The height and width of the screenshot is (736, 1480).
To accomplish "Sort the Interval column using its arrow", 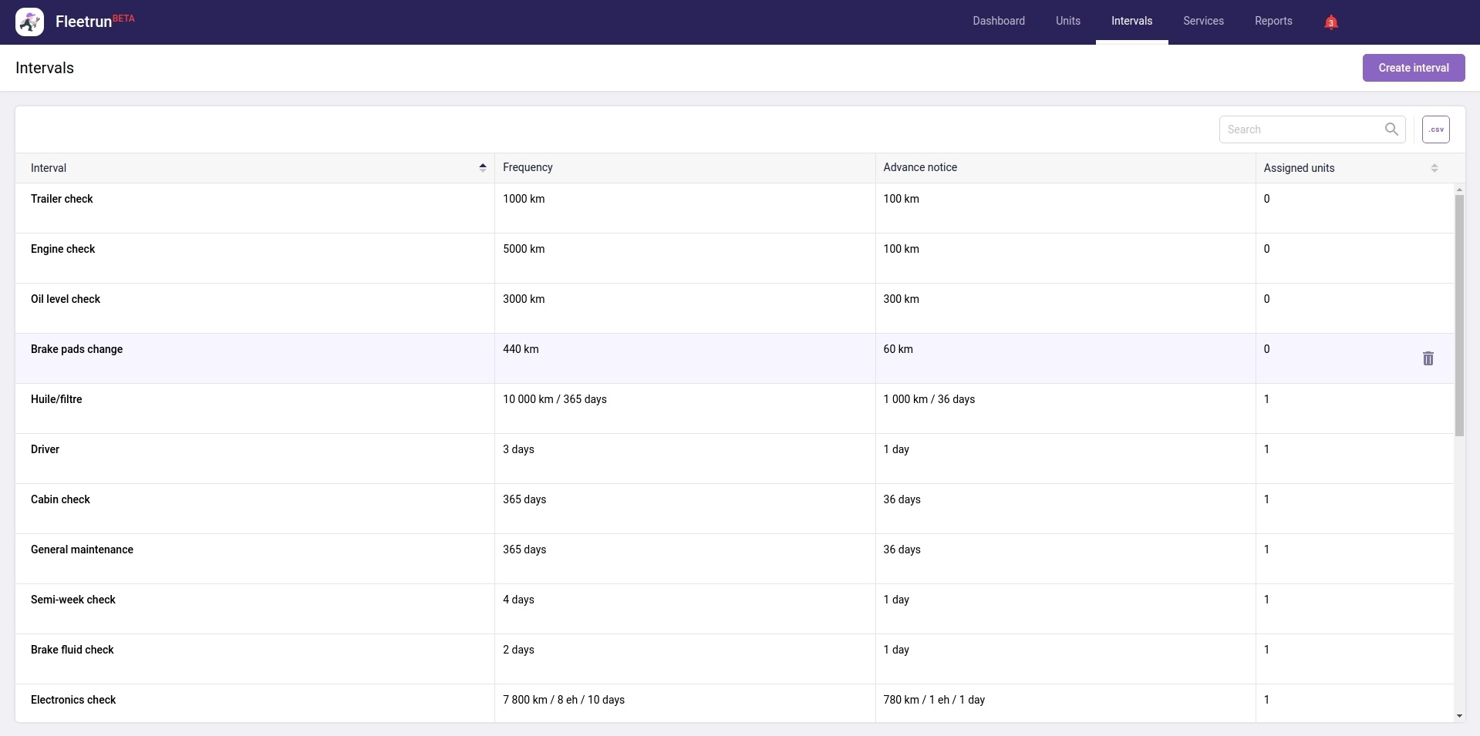I will click(482, 166).
